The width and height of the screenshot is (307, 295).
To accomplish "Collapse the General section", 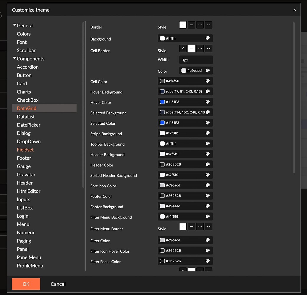I will [14, 25].
